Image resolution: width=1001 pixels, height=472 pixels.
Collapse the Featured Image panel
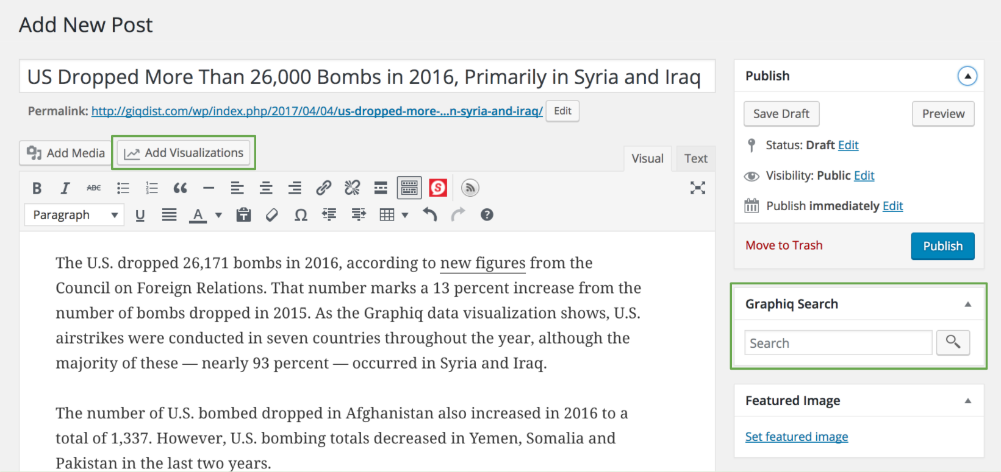[x=968, y=401]
